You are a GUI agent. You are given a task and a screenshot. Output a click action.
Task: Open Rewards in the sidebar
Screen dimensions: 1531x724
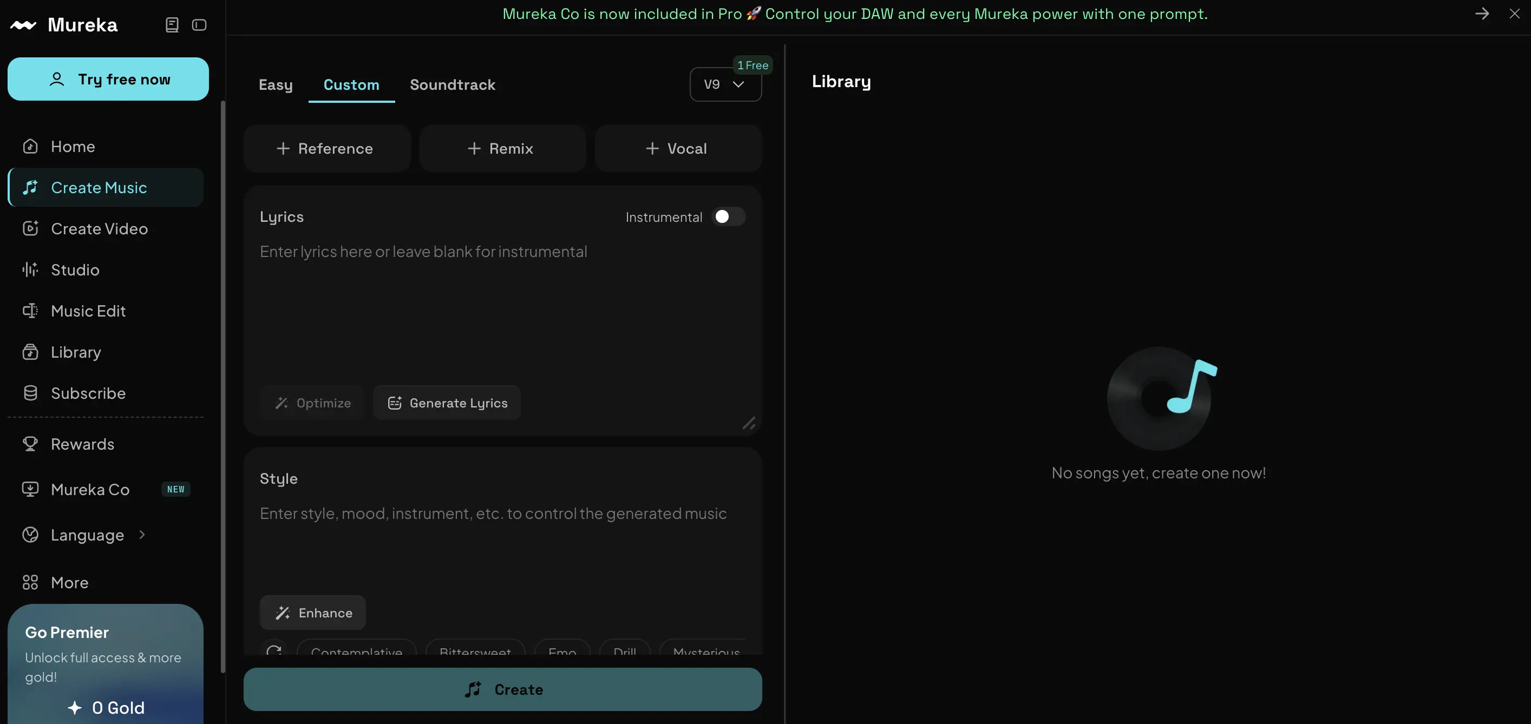106,444
